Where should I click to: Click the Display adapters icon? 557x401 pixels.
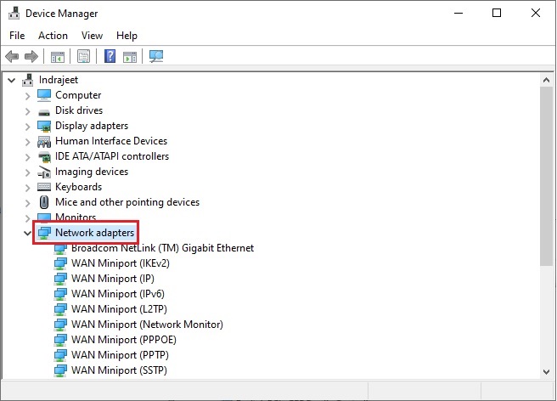[44, 127]
